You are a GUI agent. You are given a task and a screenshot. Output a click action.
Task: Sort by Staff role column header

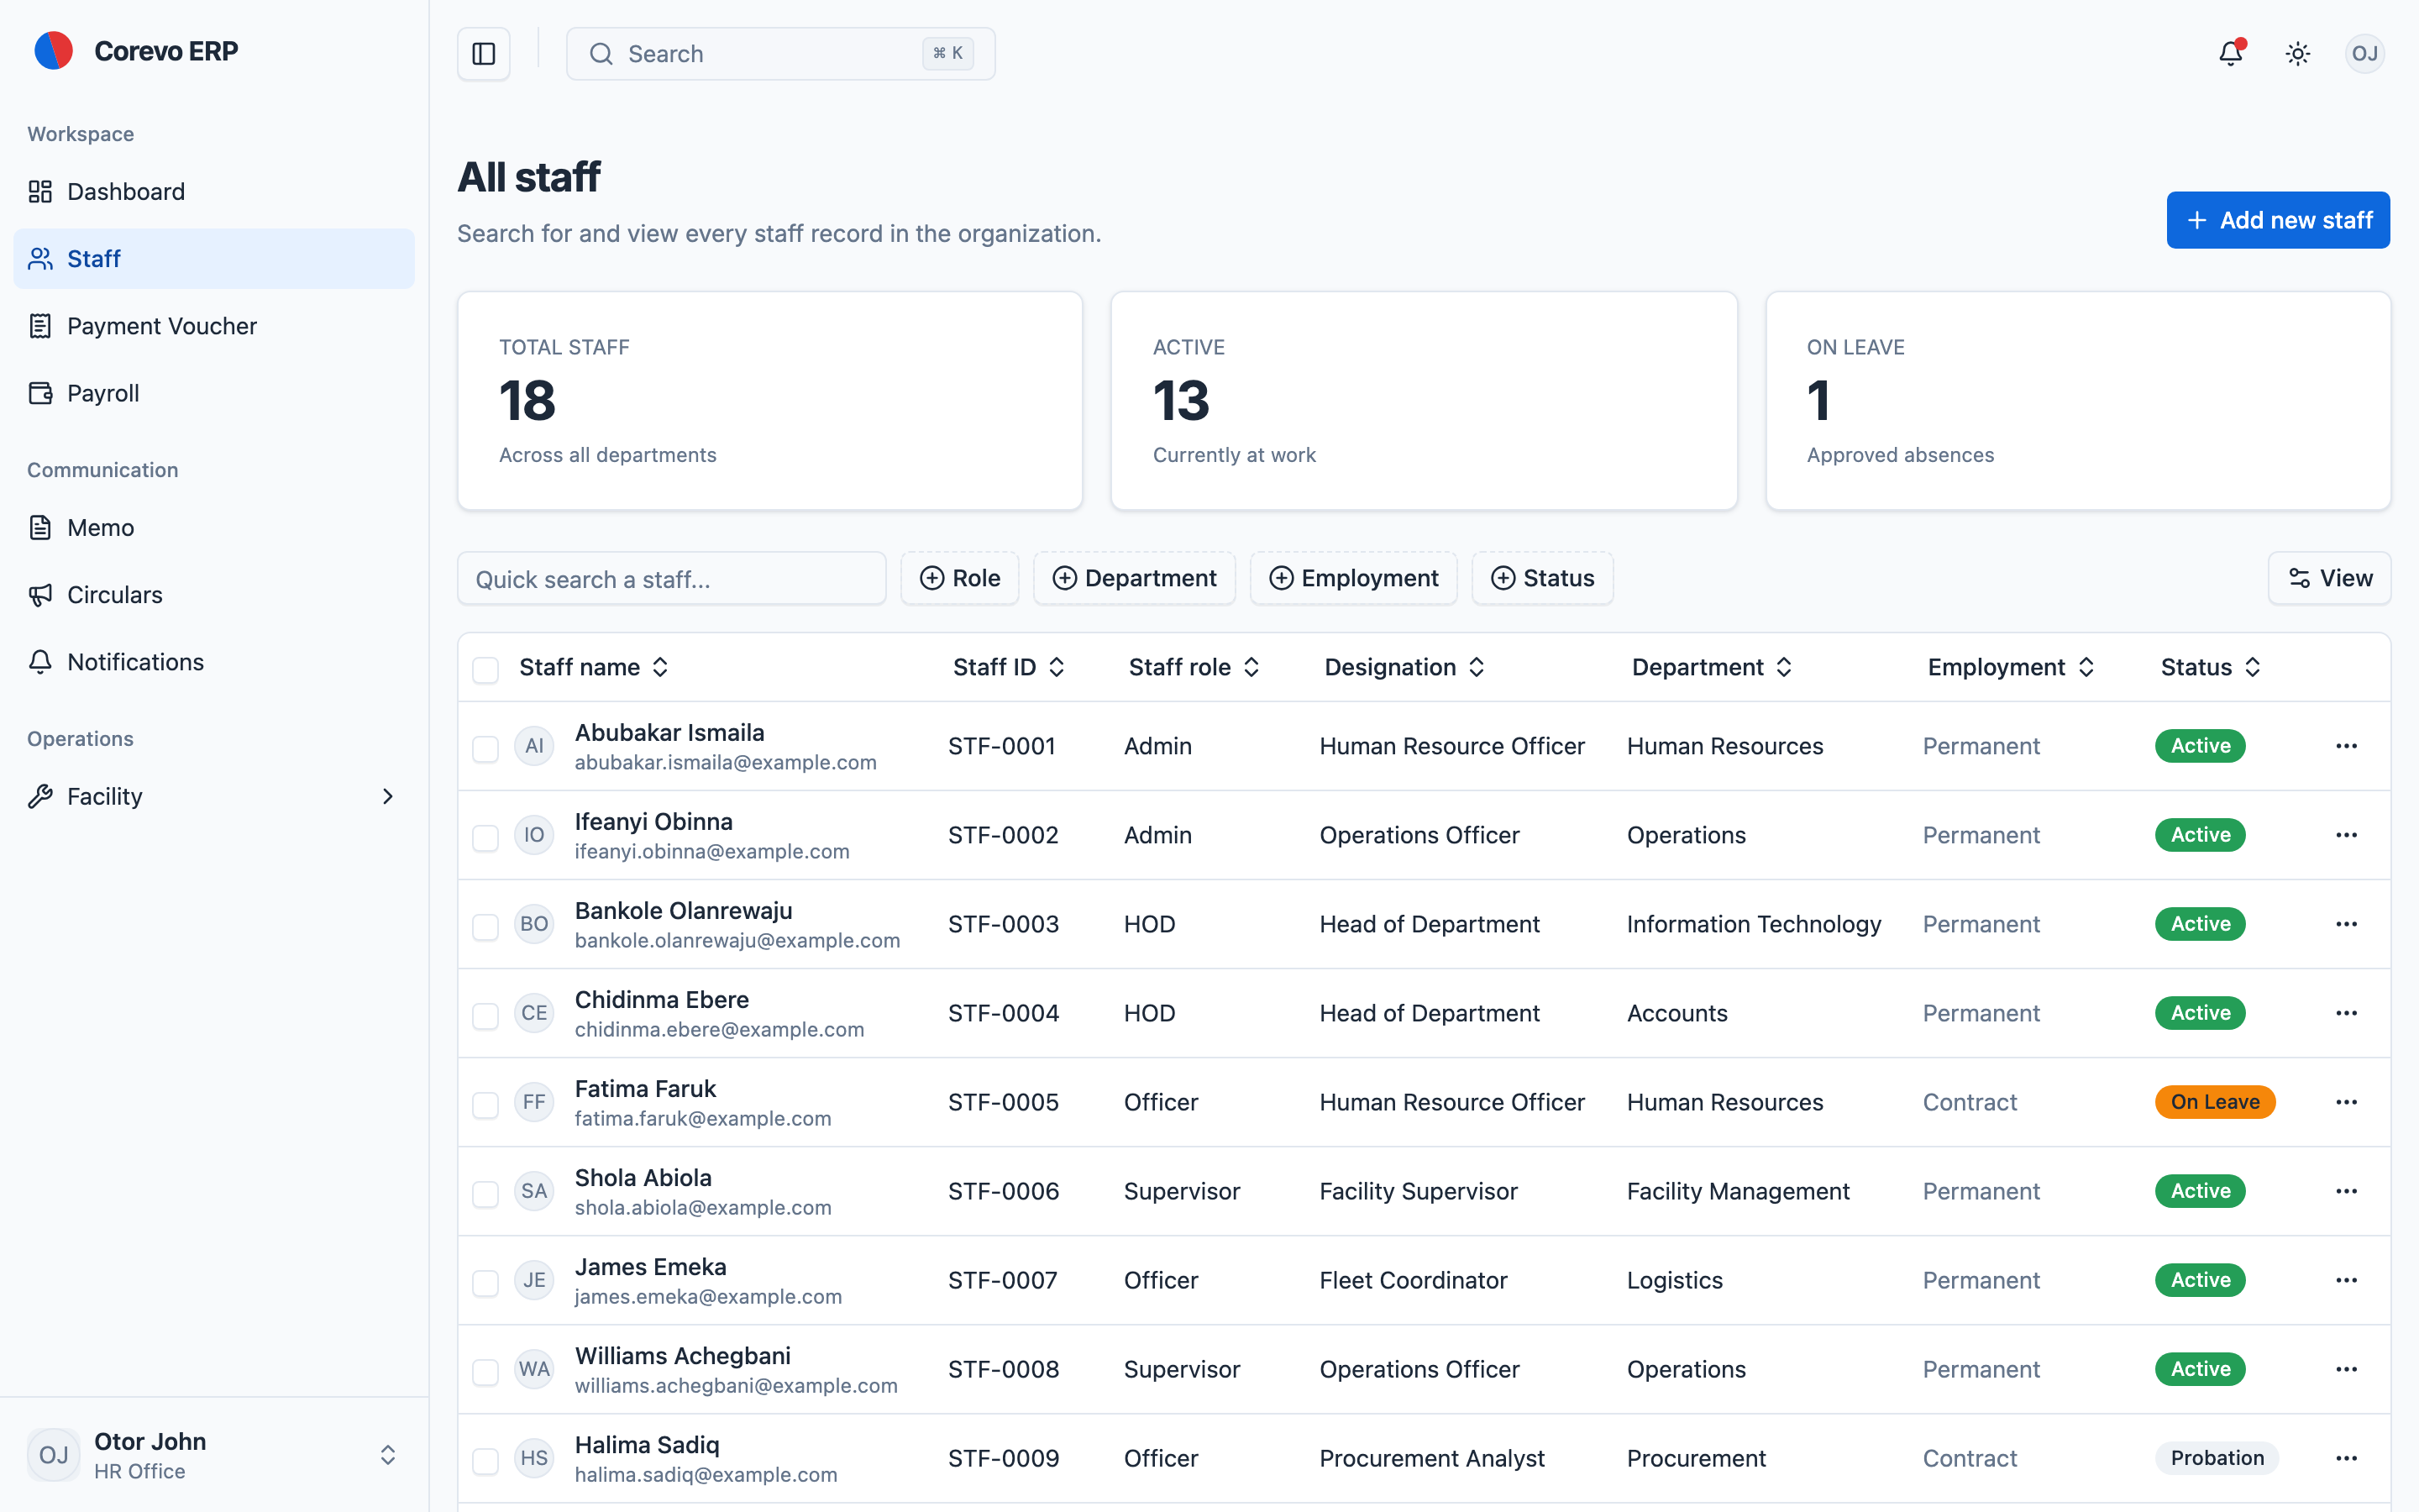coord(1194,667)
